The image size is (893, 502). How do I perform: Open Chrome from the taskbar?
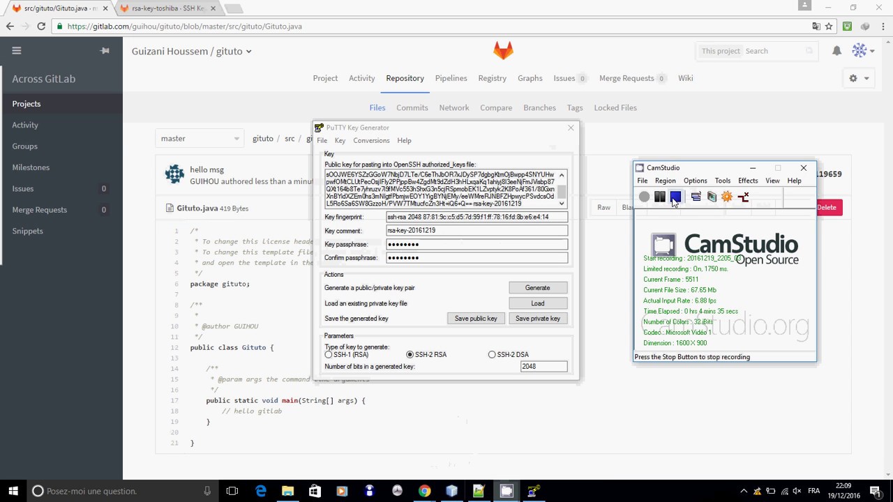[424, 491]
